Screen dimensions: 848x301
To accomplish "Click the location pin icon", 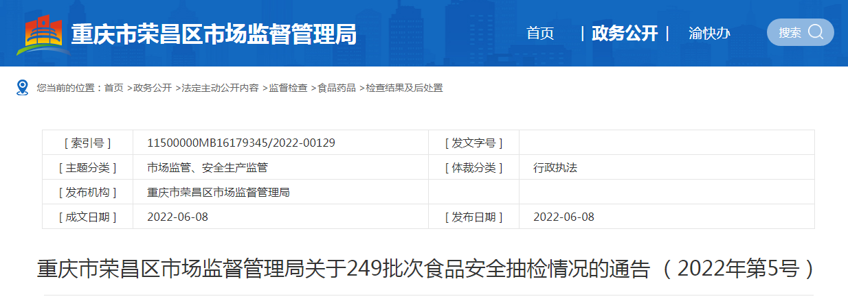I will tap(23, 87).
